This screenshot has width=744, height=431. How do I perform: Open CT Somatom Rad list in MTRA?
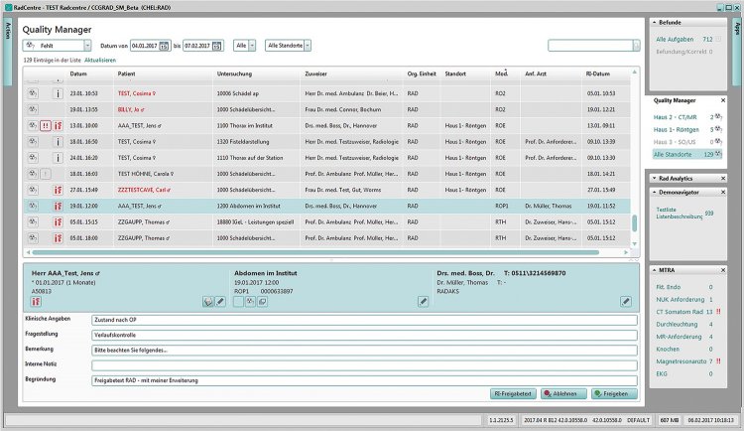pyautogui.click(x=680, y=312)
